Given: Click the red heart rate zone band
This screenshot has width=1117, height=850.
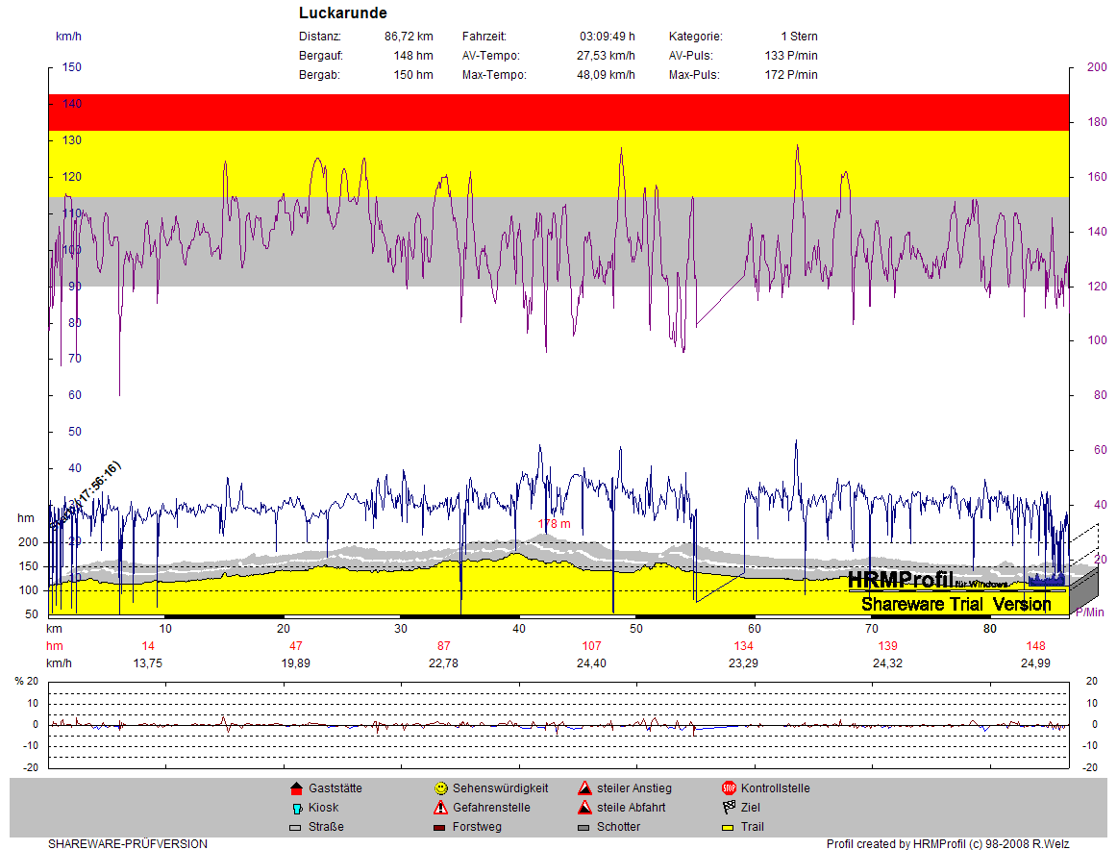Looking at the screenshot, I should click(x=558, y=112).
